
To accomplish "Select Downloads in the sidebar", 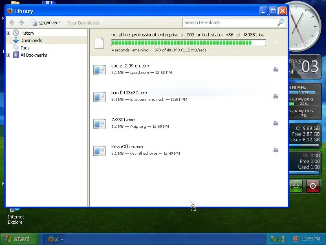I will tap(31, 40).
